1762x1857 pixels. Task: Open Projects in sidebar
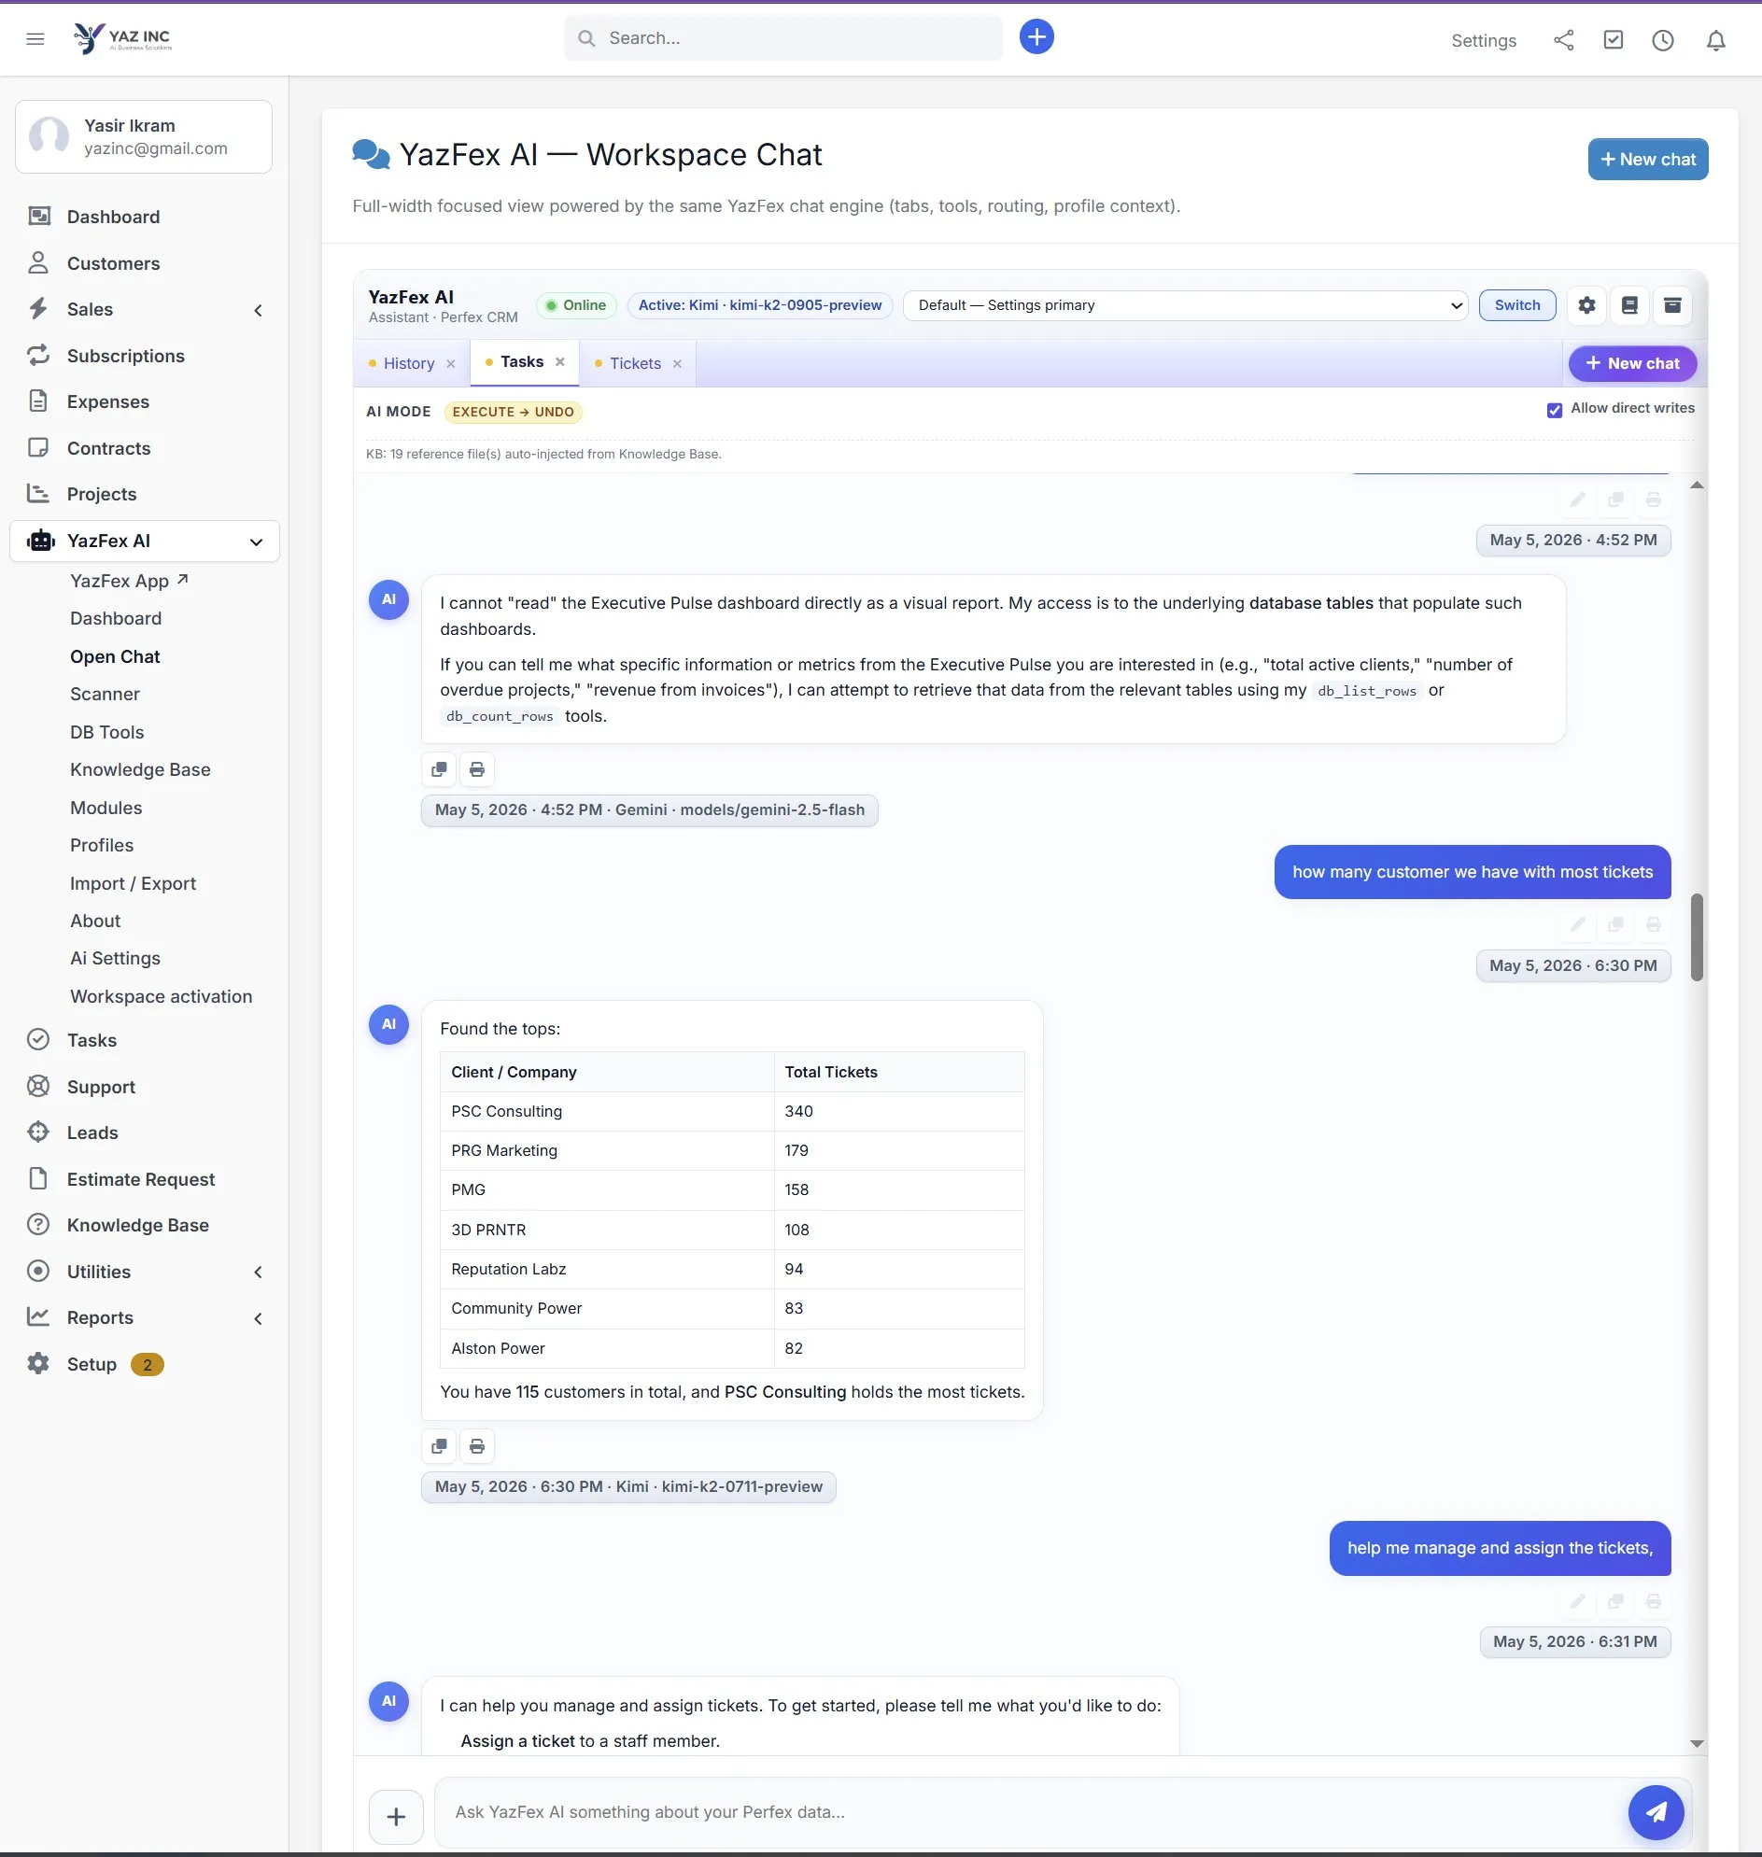click(102, 494)
